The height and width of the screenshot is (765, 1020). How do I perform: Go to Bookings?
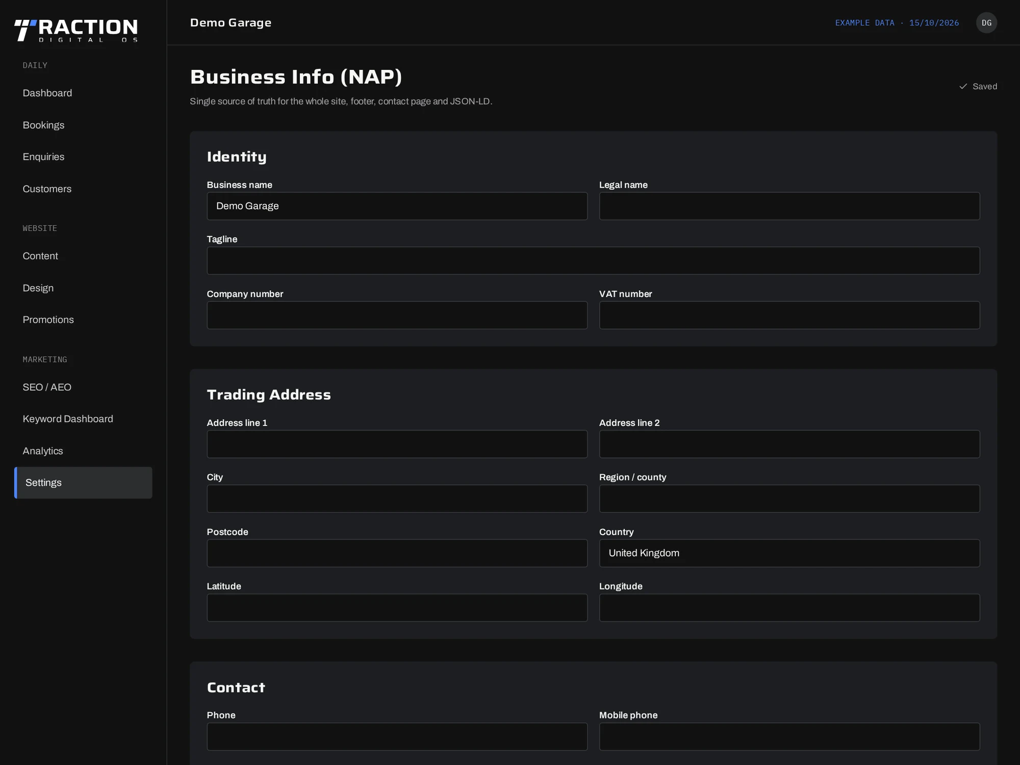83,125
